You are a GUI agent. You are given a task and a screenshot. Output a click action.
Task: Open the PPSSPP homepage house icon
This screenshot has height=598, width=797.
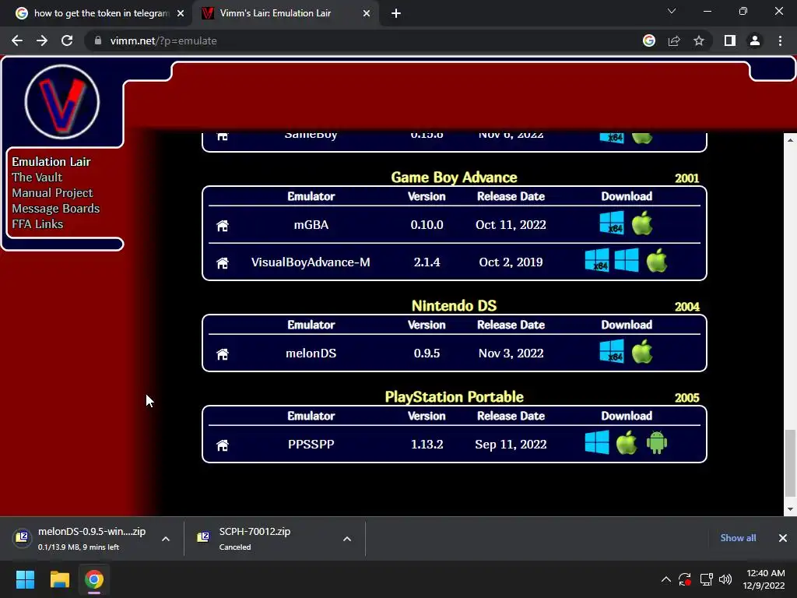tap(222, 445)
